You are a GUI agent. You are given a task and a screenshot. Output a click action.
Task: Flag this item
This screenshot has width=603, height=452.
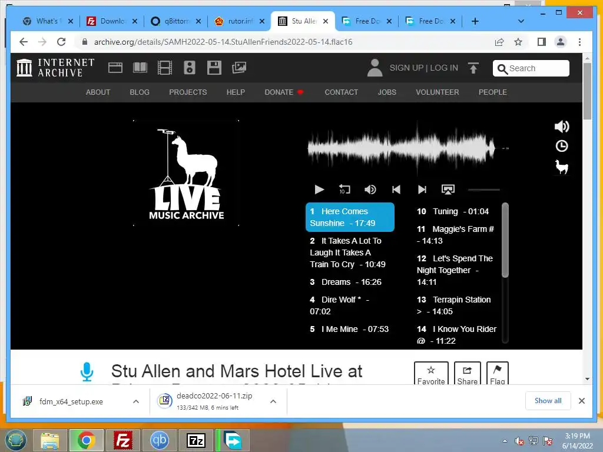[x=497, y=374]
